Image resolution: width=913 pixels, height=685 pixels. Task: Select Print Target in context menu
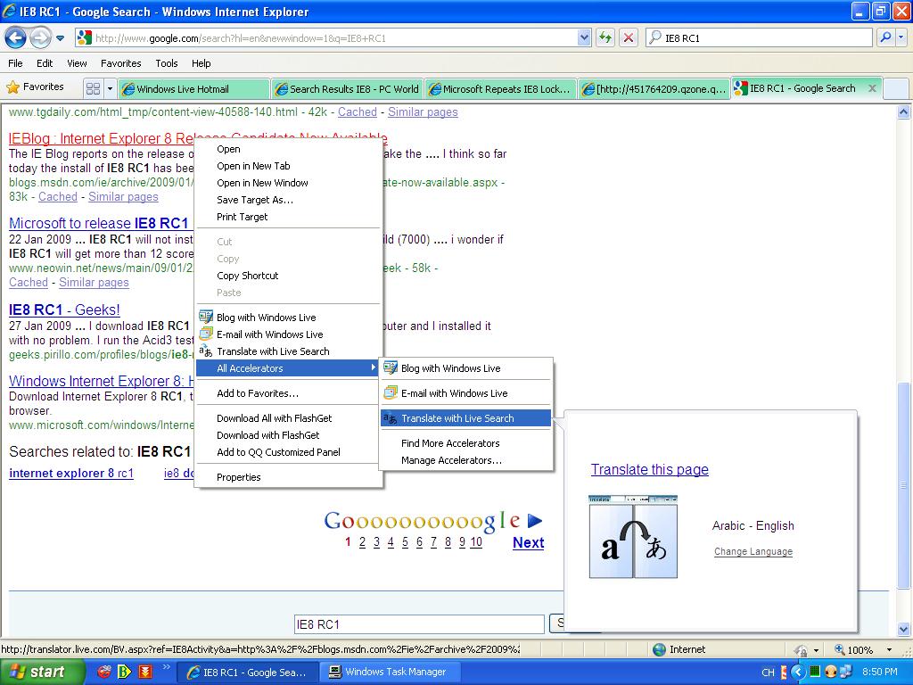point(289,217)
